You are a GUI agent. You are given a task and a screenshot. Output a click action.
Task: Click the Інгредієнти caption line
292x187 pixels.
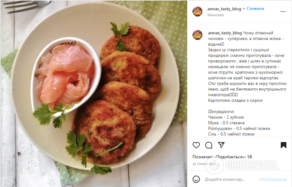(x=221, y=112)
